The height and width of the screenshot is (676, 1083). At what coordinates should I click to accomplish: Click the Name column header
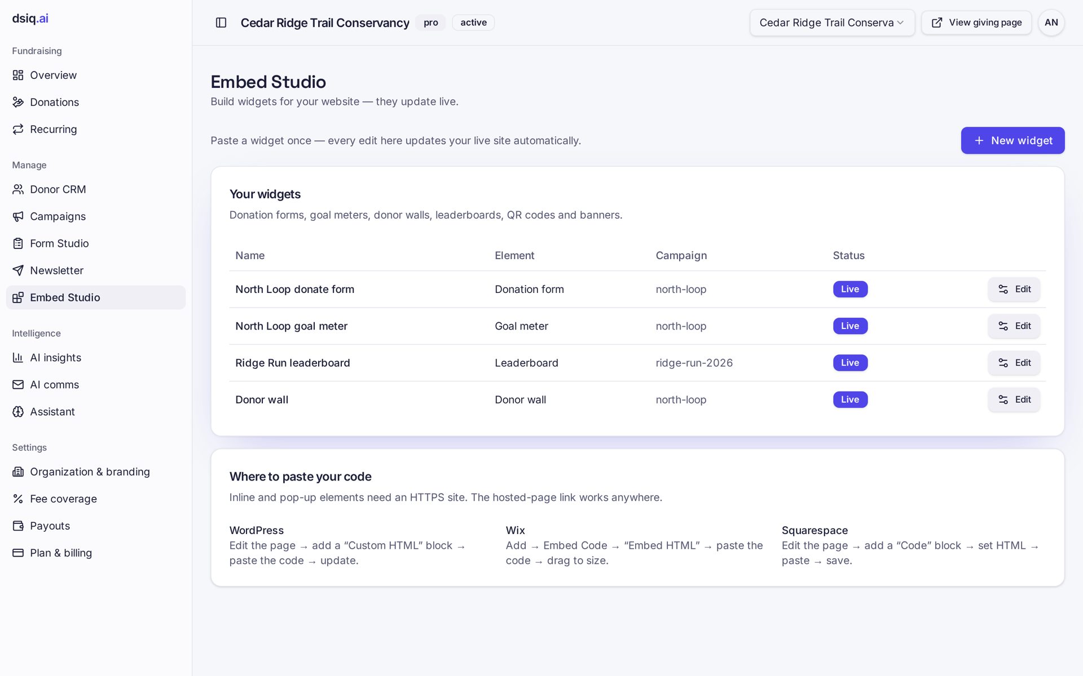click(x=250, y=255)
